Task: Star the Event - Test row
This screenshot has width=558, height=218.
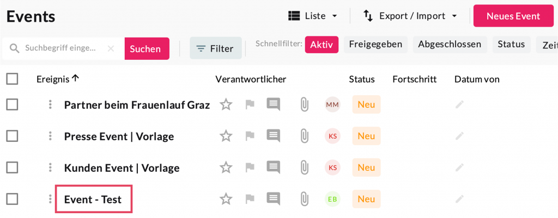Action: click(226, 199)
